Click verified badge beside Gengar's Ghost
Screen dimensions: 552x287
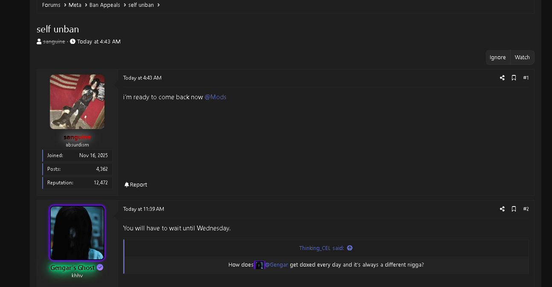100,267
